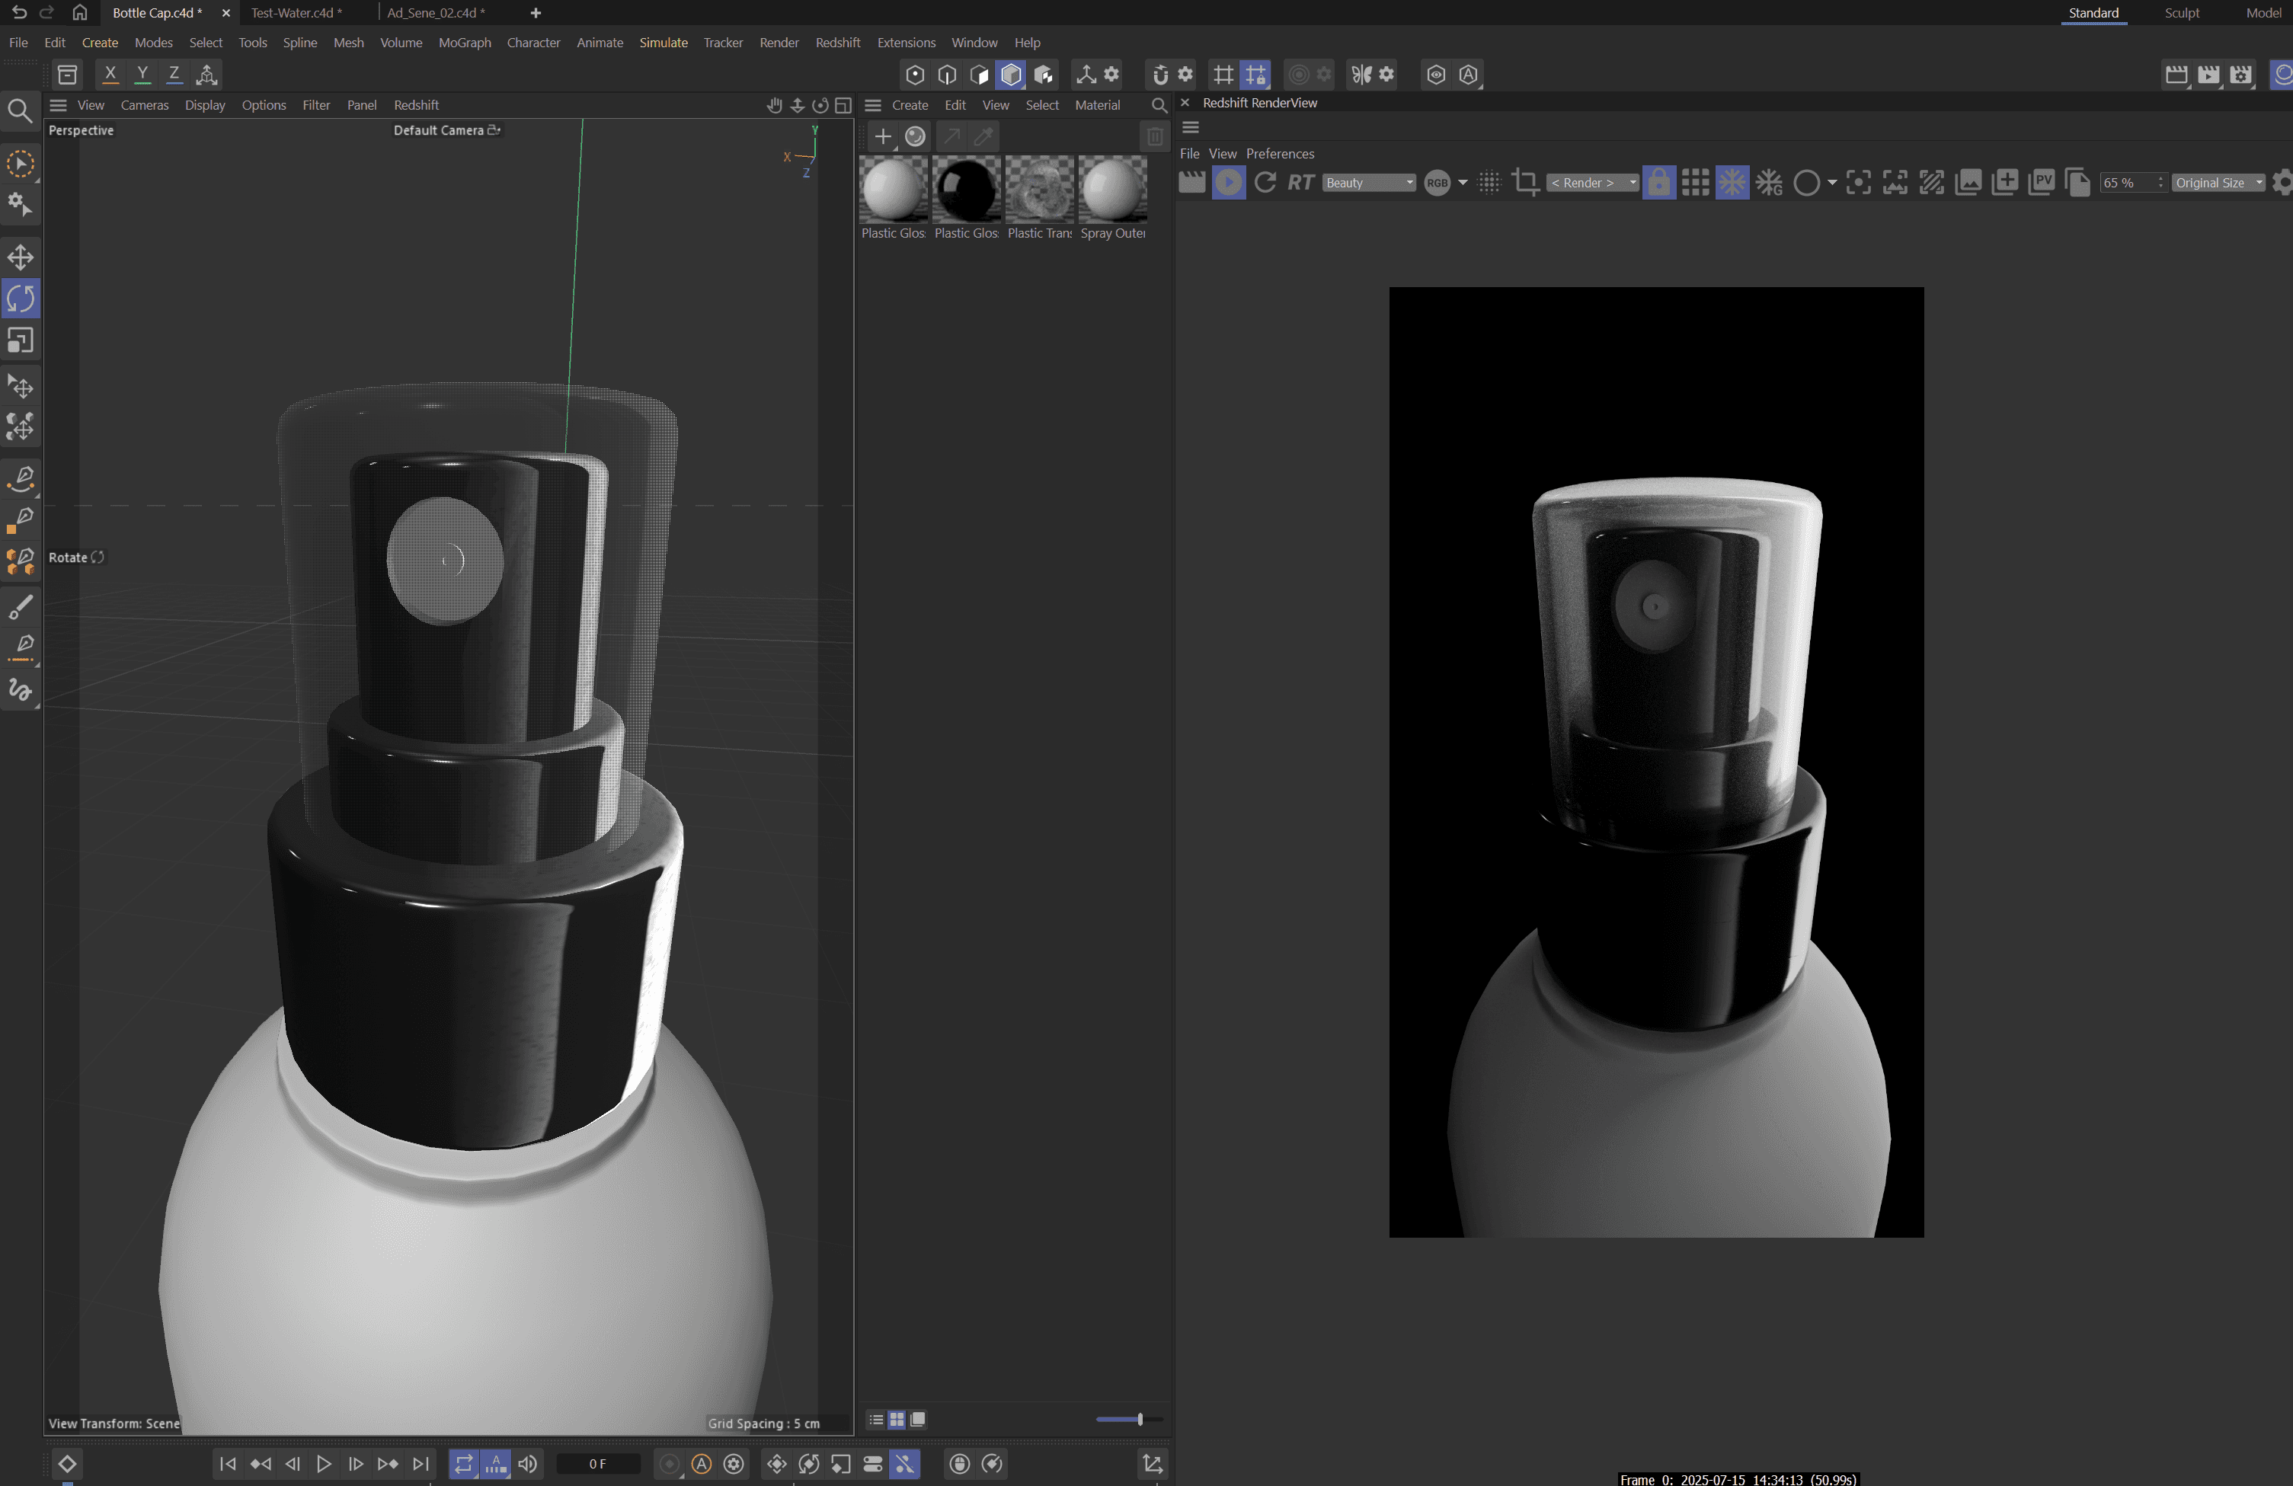Switch to the Test-Water.c4d tab
Viewport: 2293px width, 1486px height.
(296, 12)
